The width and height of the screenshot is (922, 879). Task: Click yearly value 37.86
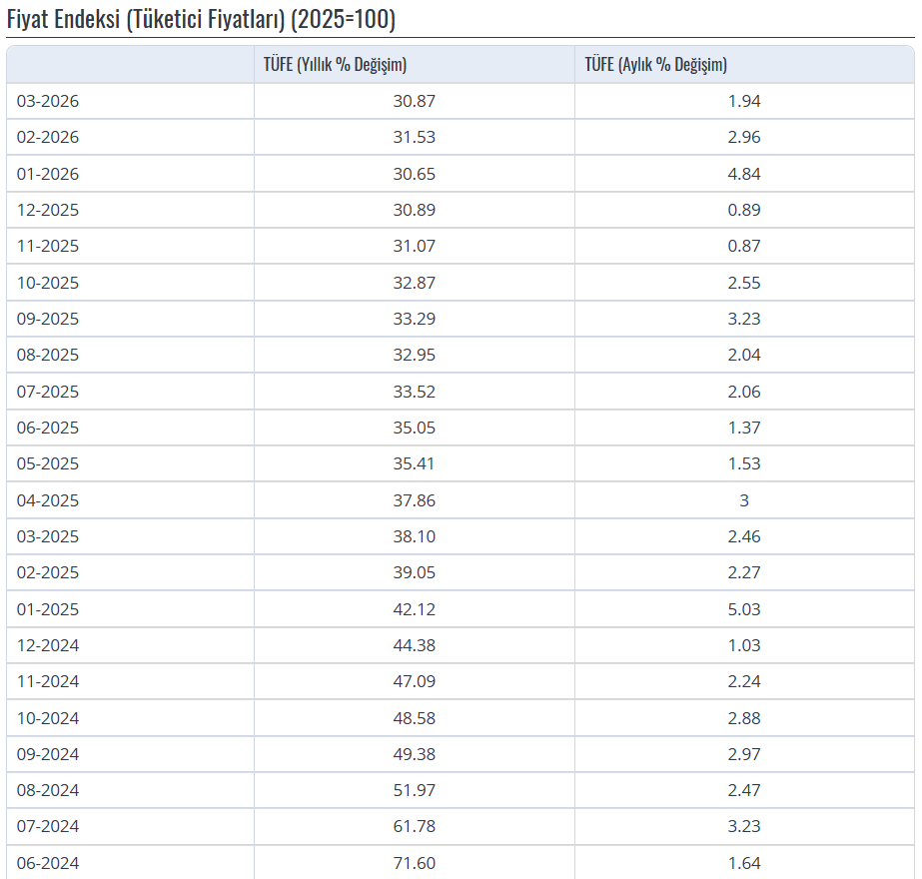click(414, 500)
